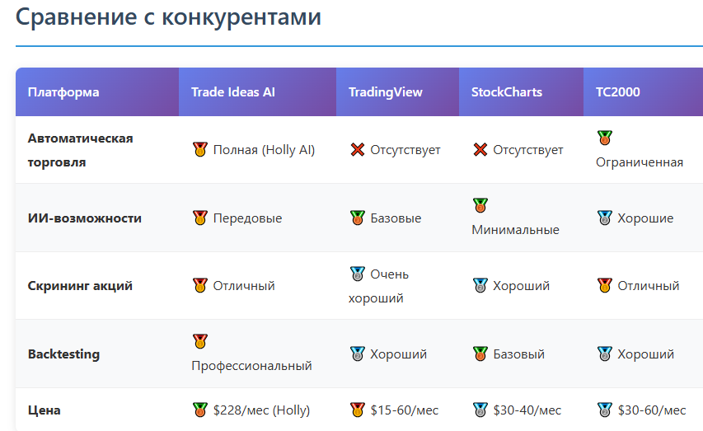
Task: Click gold medal above Профессиональный
Action: [x=199, y=341]
